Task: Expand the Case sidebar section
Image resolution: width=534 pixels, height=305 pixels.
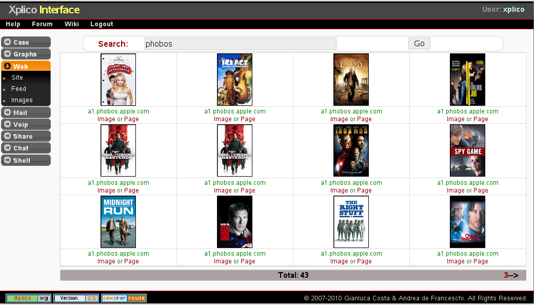Action: click(x=26, y=42)
